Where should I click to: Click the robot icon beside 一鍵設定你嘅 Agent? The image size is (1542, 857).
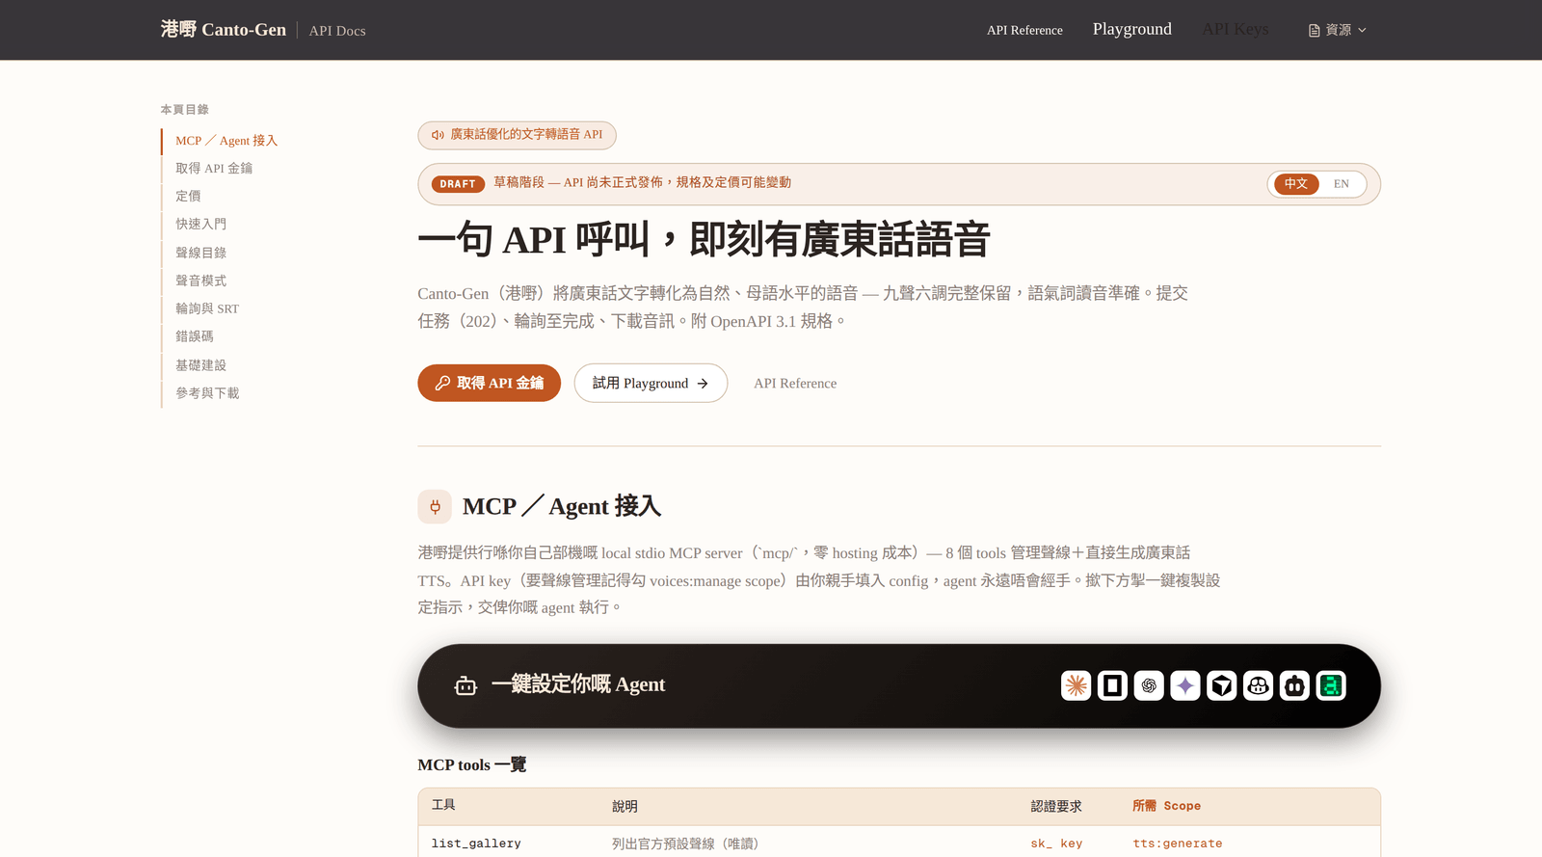click(x=465, y=685)
